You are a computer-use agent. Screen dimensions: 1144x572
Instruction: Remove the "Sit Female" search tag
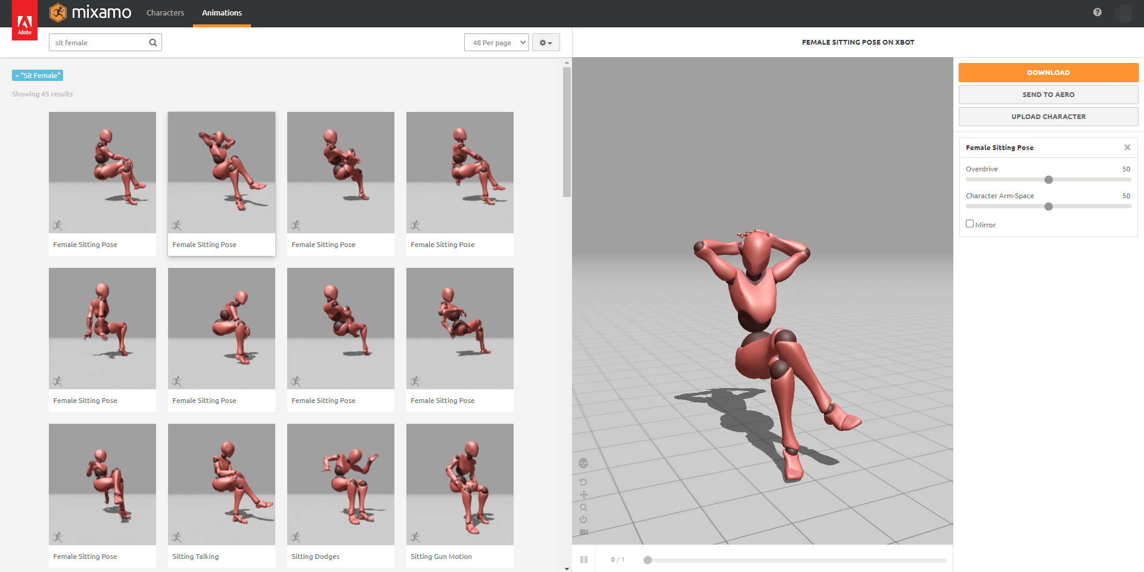point(17,76)
